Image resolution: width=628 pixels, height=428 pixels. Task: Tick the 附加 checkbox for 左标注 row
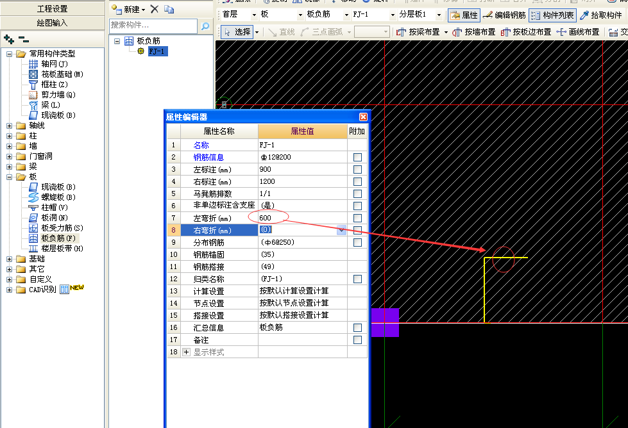click(357, 169)
